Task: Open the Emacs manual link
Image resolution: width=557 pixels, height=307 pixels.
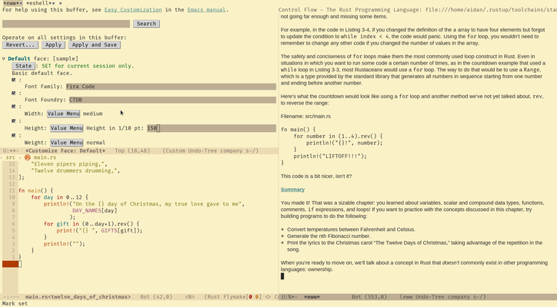Action: [x=206, y=10]
